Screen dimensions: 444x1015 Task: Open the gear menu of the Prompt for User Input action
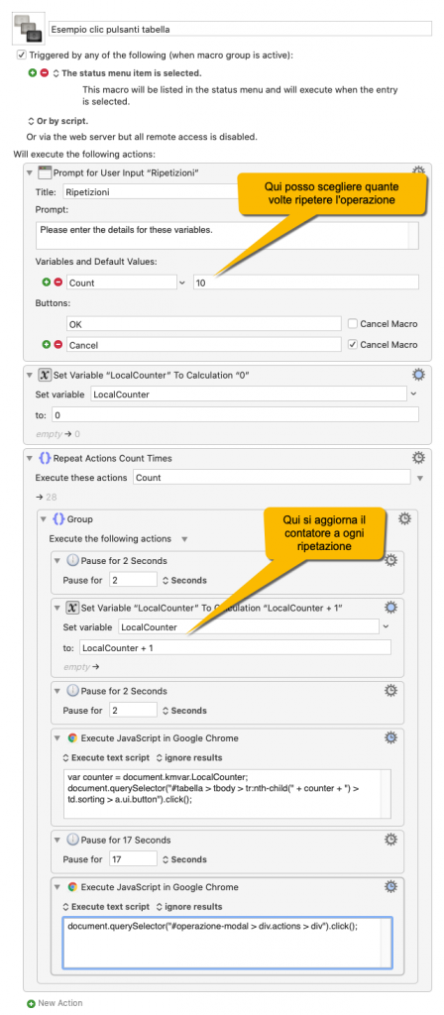coord(418,171)
